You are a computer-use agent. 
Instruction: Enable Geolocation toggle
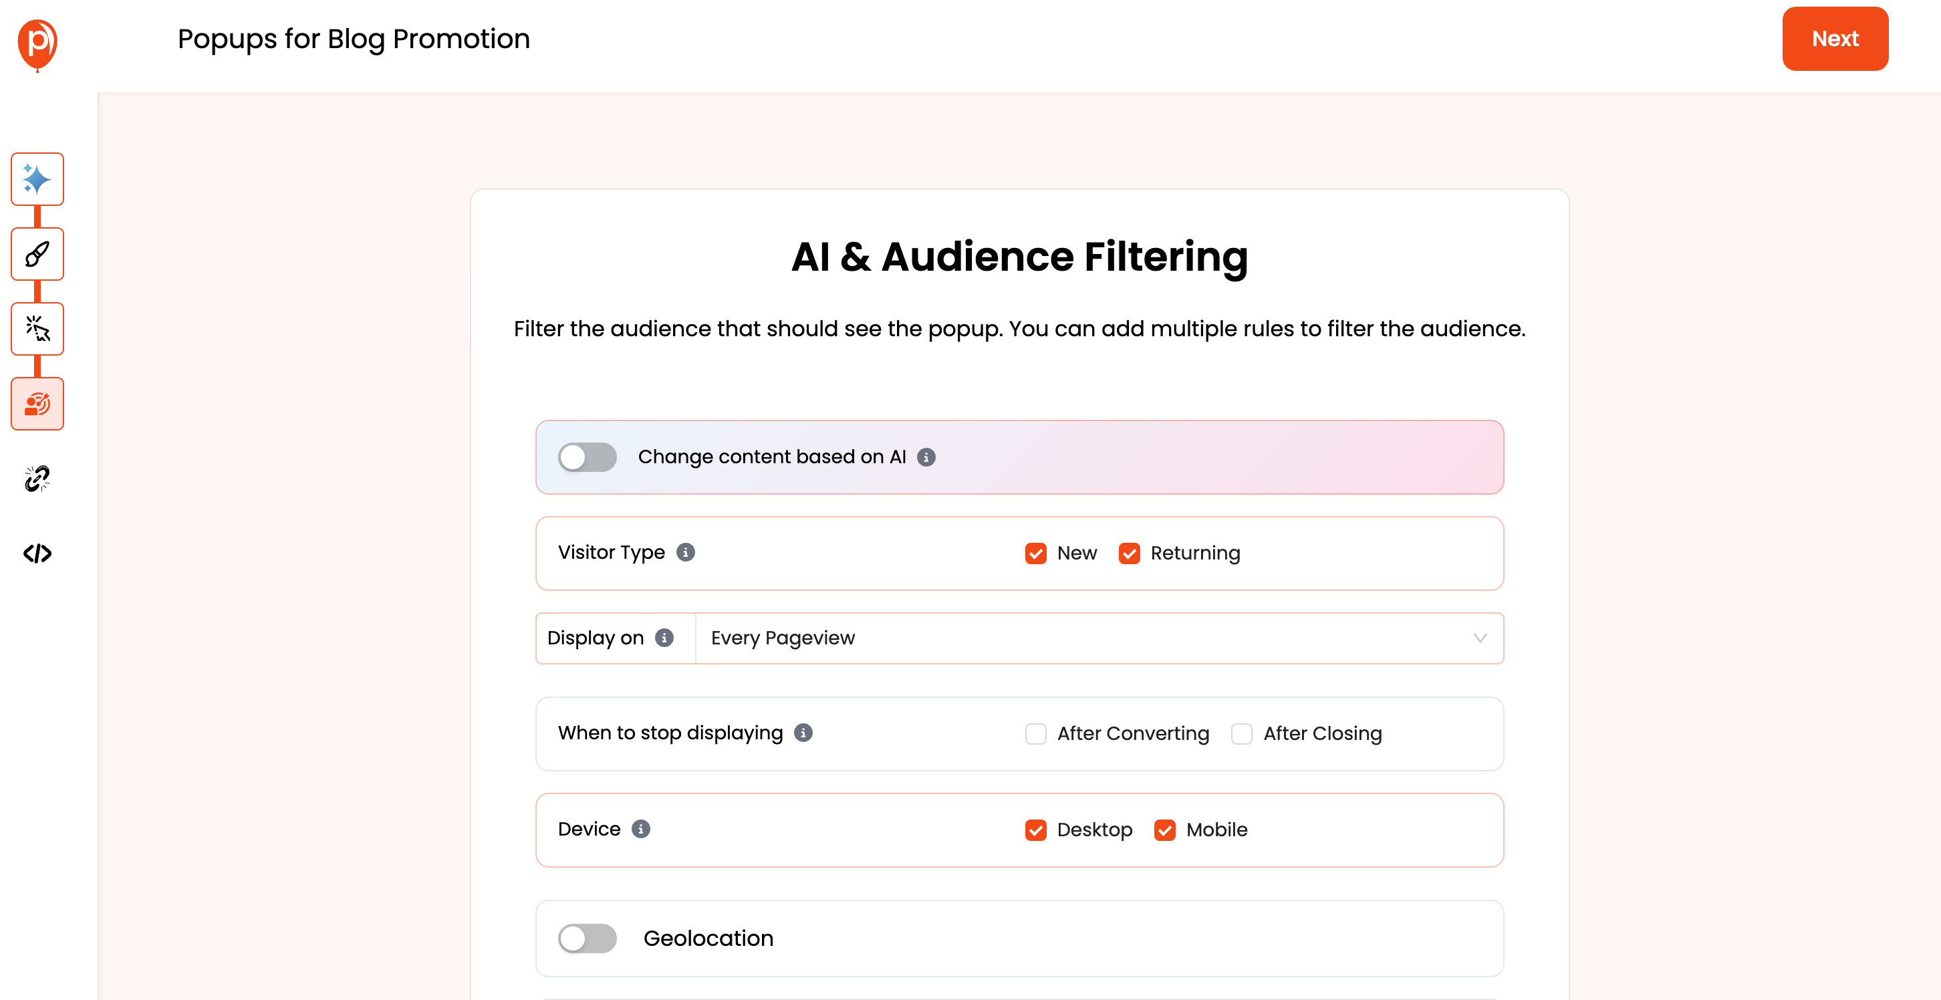coord(588,939)
